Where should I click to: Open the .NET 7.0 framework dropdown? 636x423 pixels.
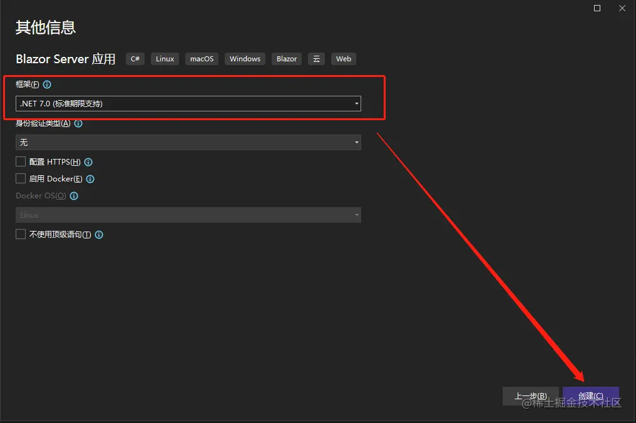[188, 103]
